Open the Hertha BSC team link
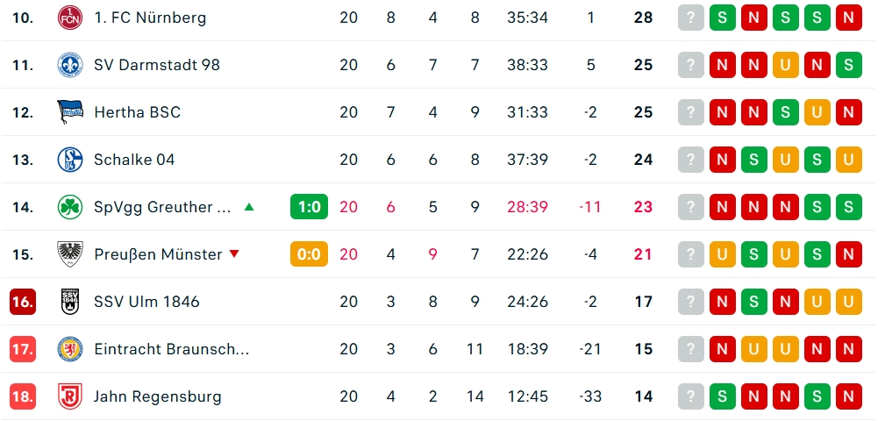The width and height of the screenshot is (885, 421). point(137,112)
